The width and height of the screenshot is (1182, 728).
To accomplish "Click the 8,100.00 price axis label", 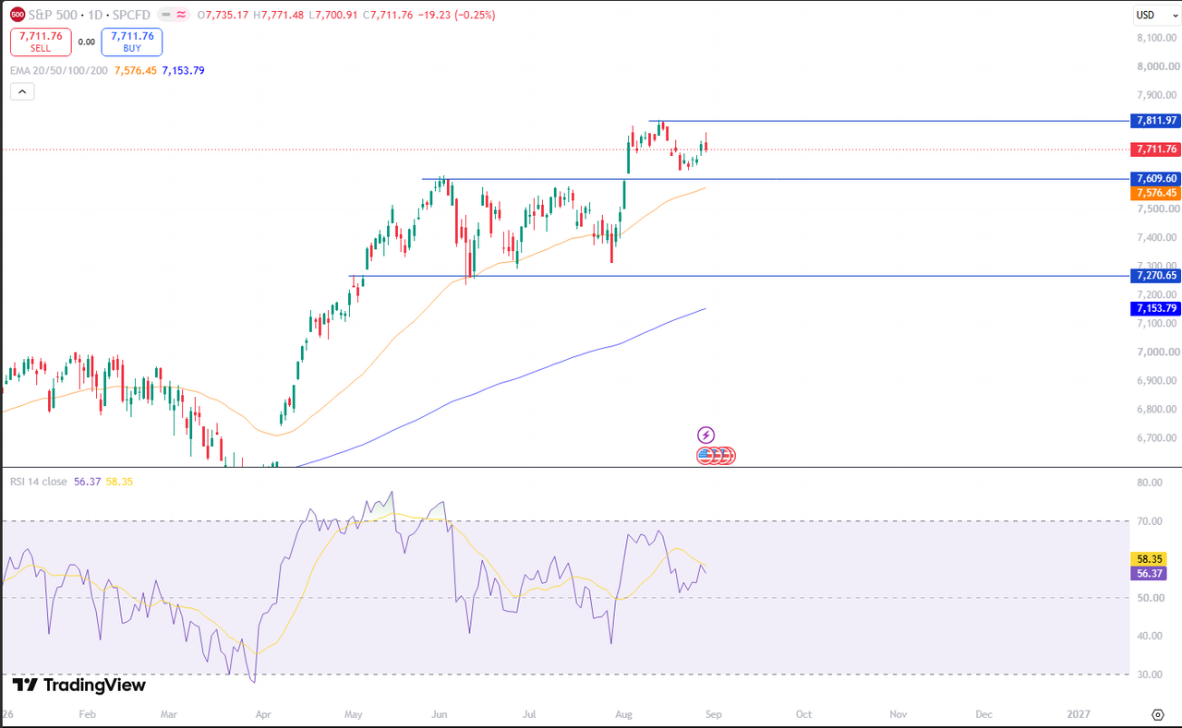I will point(1158,38).
